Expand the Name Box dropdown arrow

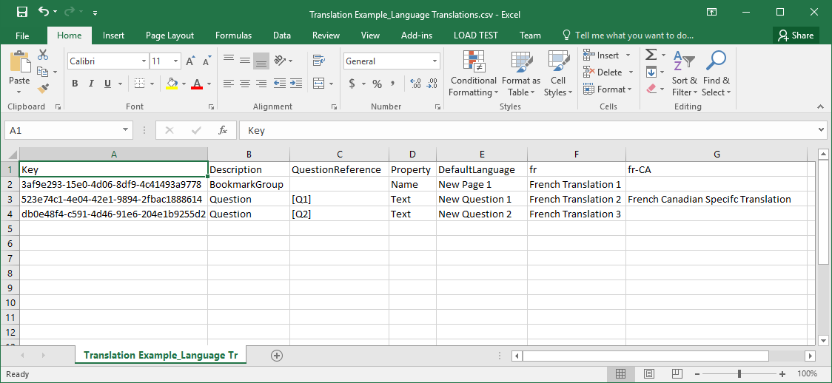point(125,130)
